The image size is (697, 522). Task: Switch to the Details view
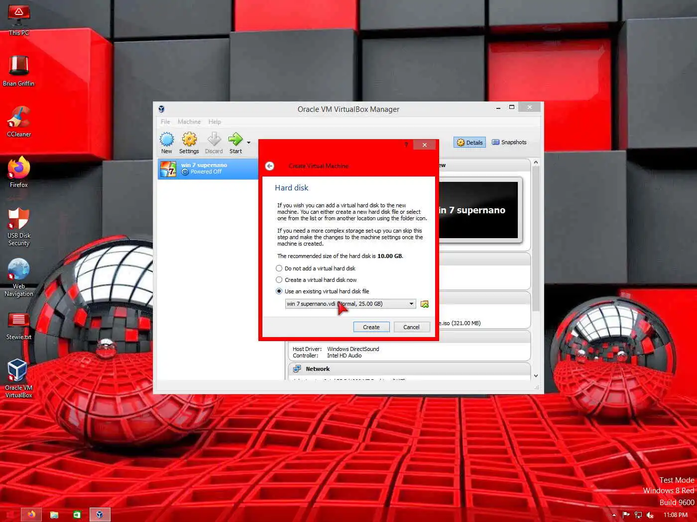tap(469, 143)
